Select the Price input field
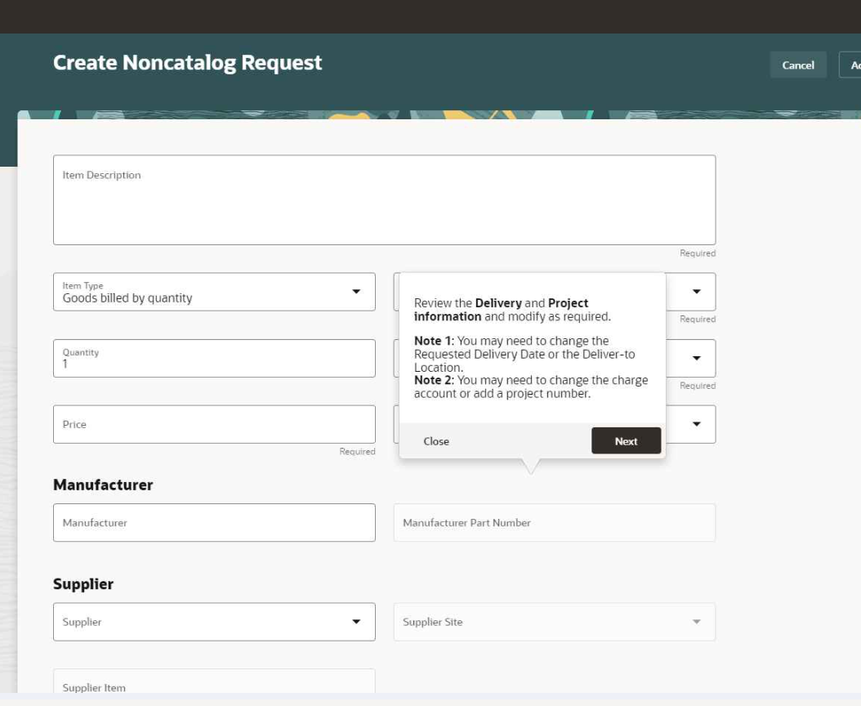The height and width of the screenshot is (706, 861). coord(214,425)
